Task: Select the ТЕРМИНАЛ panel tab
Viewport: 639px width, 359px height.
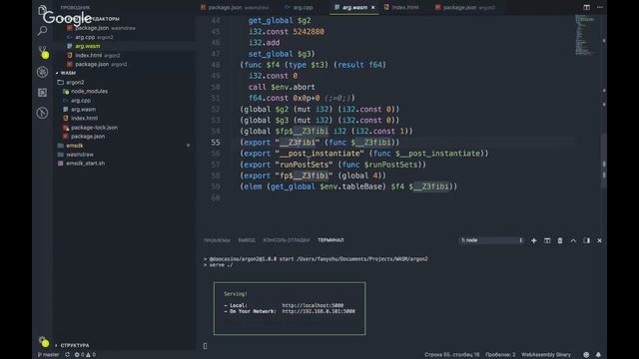Action: pyautogui.click(x=330, y=240)
